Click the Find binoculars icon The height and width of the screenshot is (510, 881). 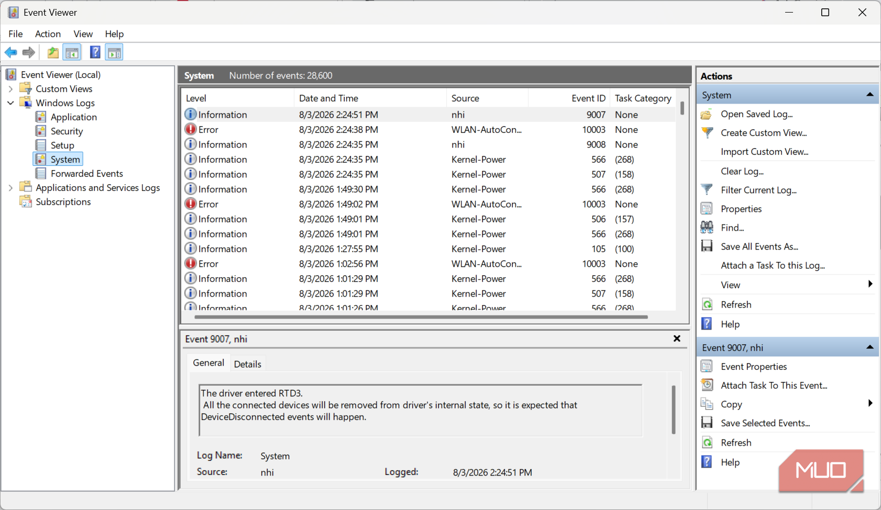pos(707,228)
